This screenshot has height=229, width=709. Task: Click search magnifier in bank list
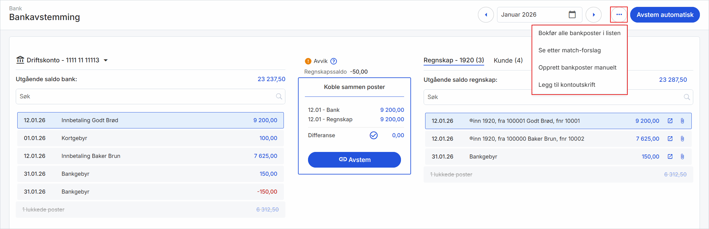(279, 96)
